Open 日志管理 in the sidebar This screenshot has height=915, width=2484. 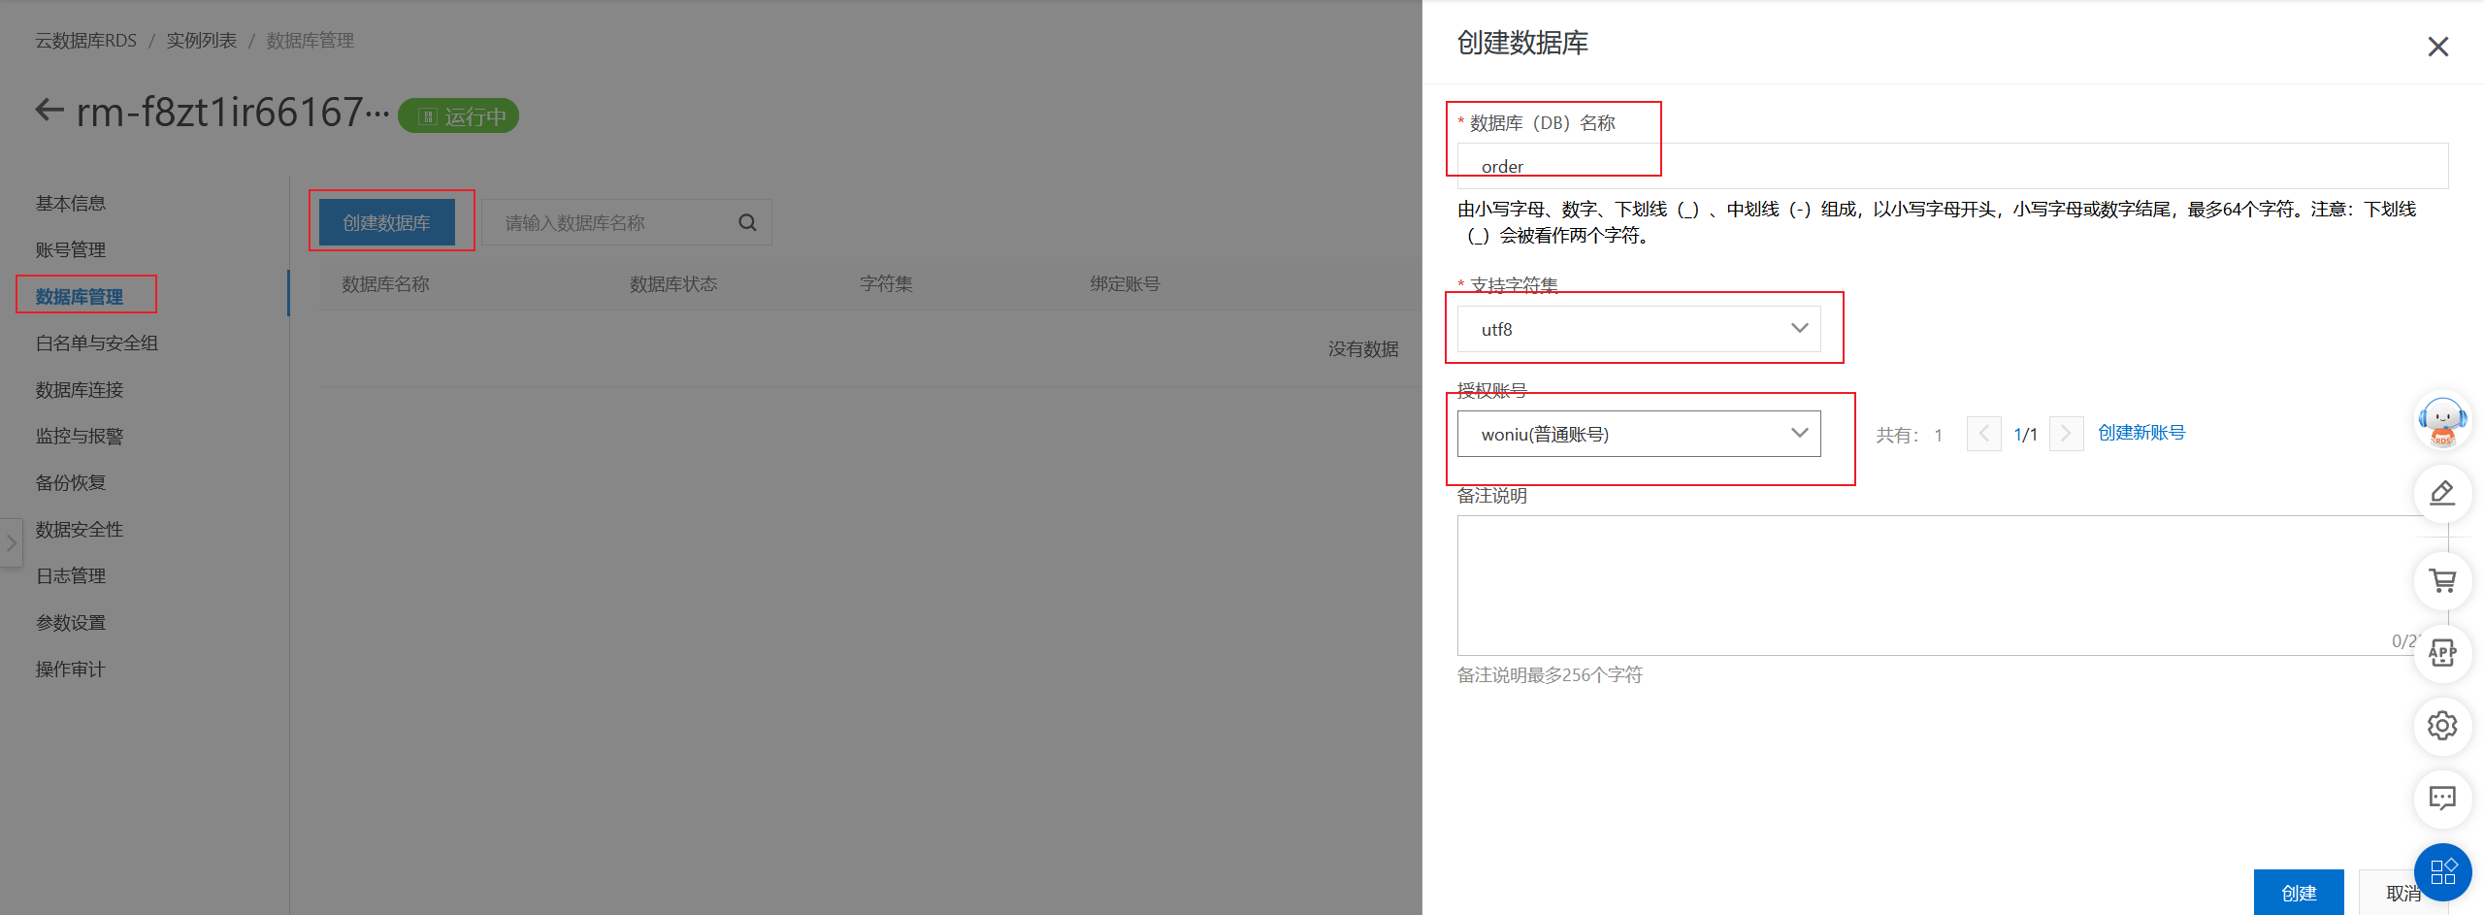71,575
